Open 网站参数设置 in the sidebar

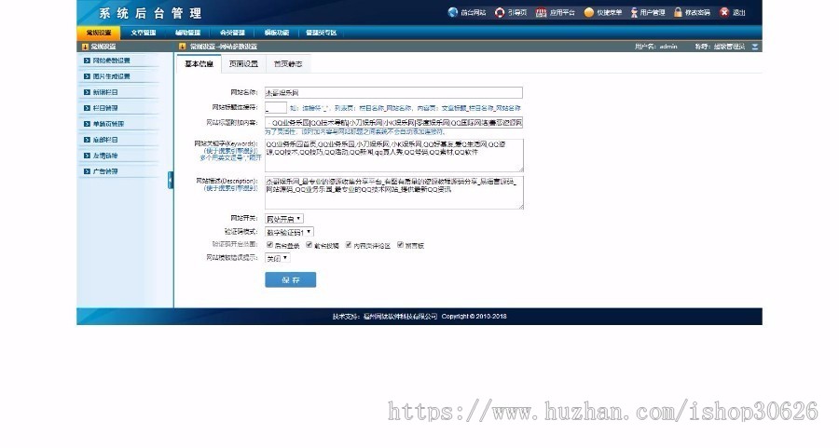point(111,61)
